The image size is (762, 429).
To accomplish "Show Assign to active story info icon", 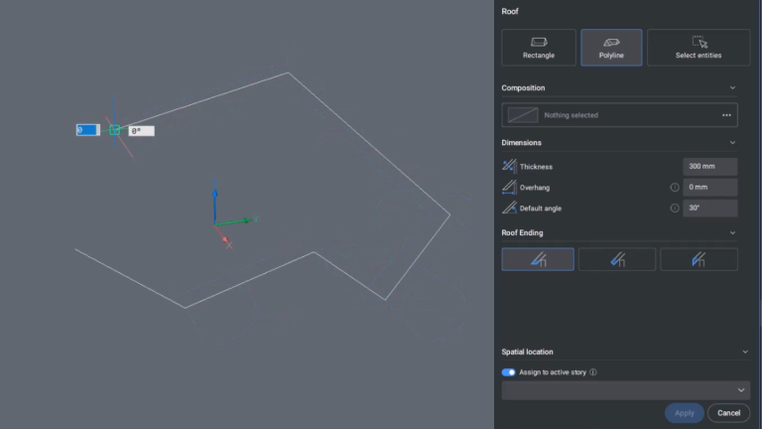I will (x=593, y=372).
